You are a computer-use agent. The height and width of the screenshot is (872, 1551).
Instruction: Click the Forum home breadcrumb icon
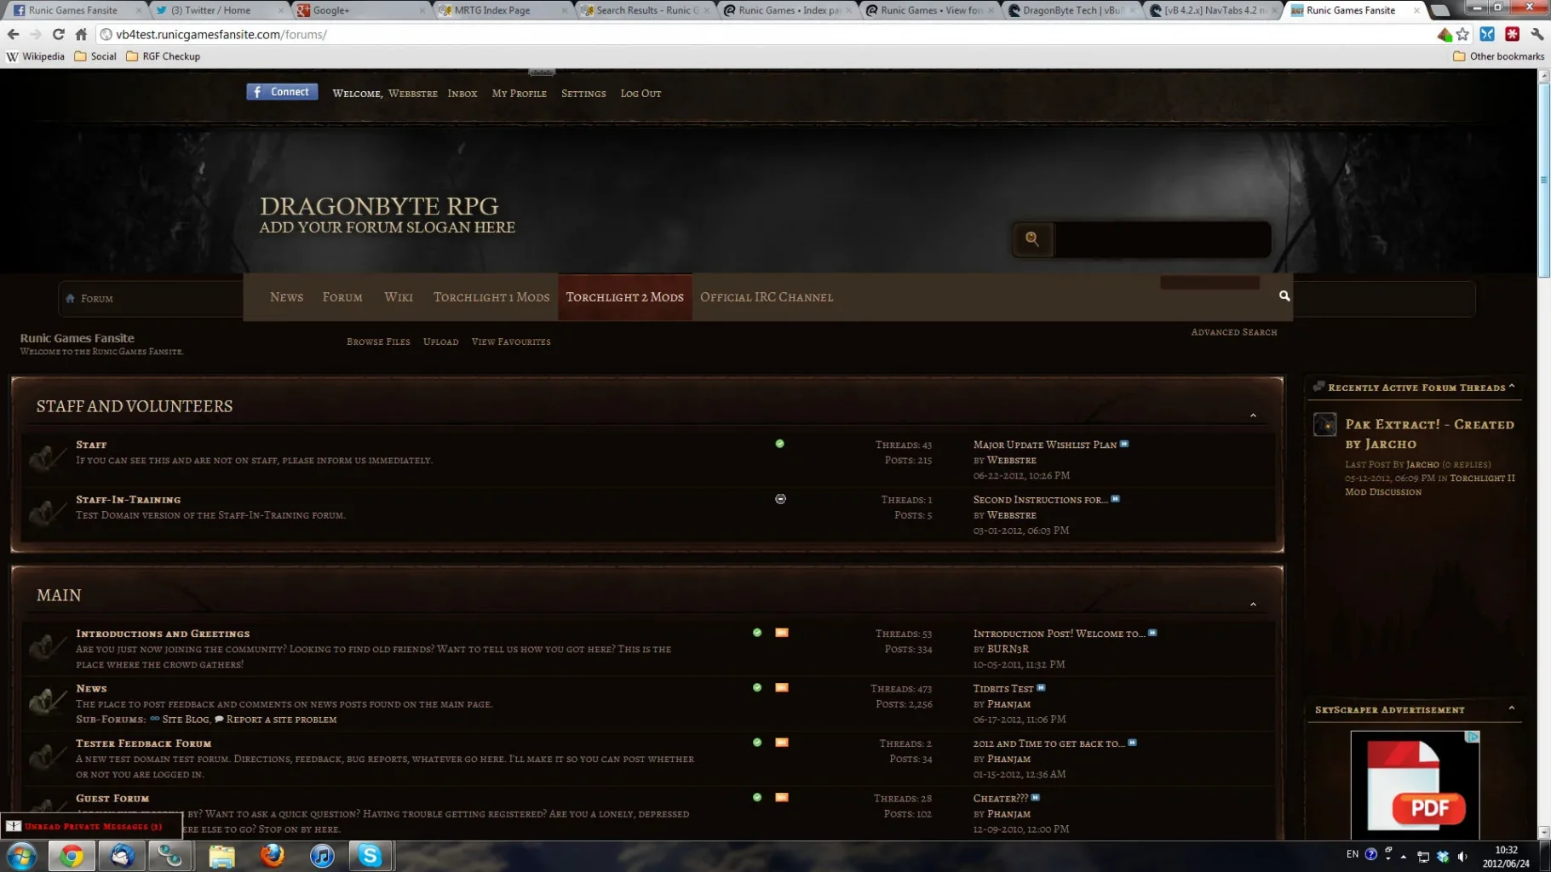click(71, 298)
